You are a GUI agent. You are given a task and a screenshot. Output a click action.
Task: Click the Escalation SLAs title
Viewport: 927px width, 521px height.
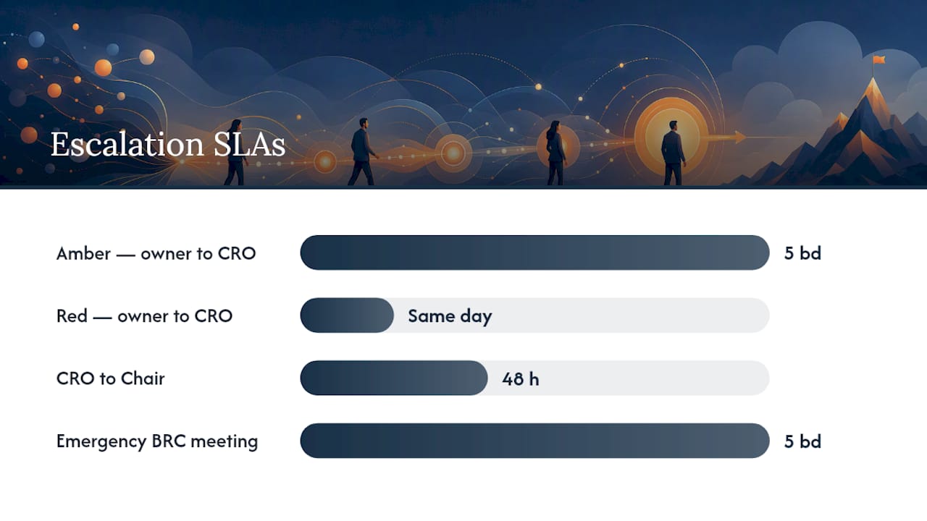pos(167,145)
